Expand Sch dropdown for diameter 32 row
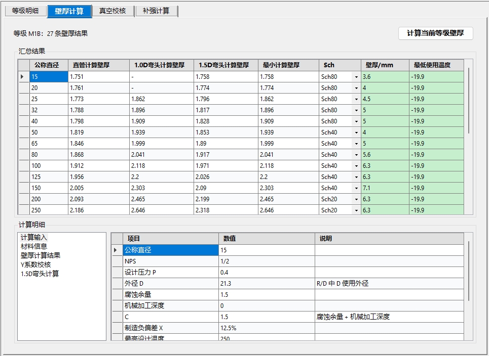 coord(356,110)
